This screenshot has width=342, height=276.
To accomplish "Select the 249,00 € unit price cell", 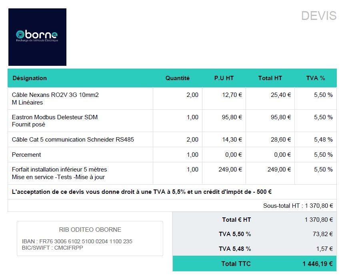I will pyautogui.click(x=230, y=170).
